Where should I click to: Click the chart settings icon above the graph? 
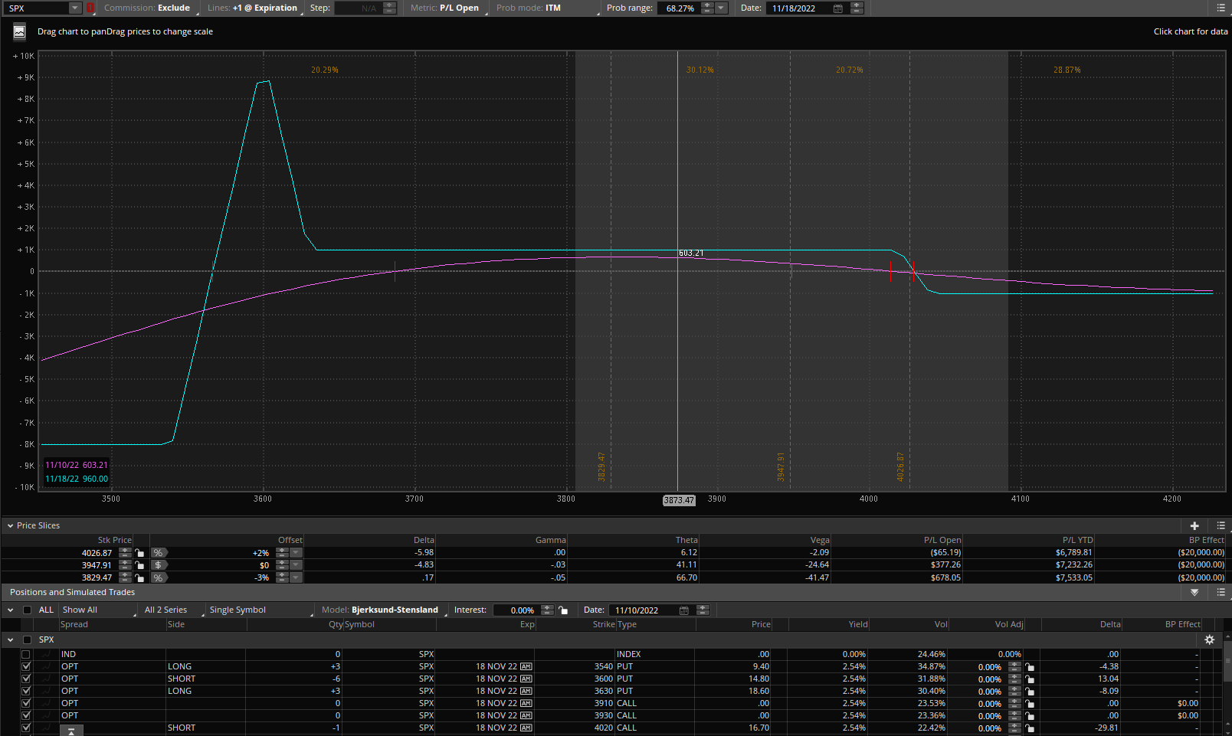click(19, 31)
